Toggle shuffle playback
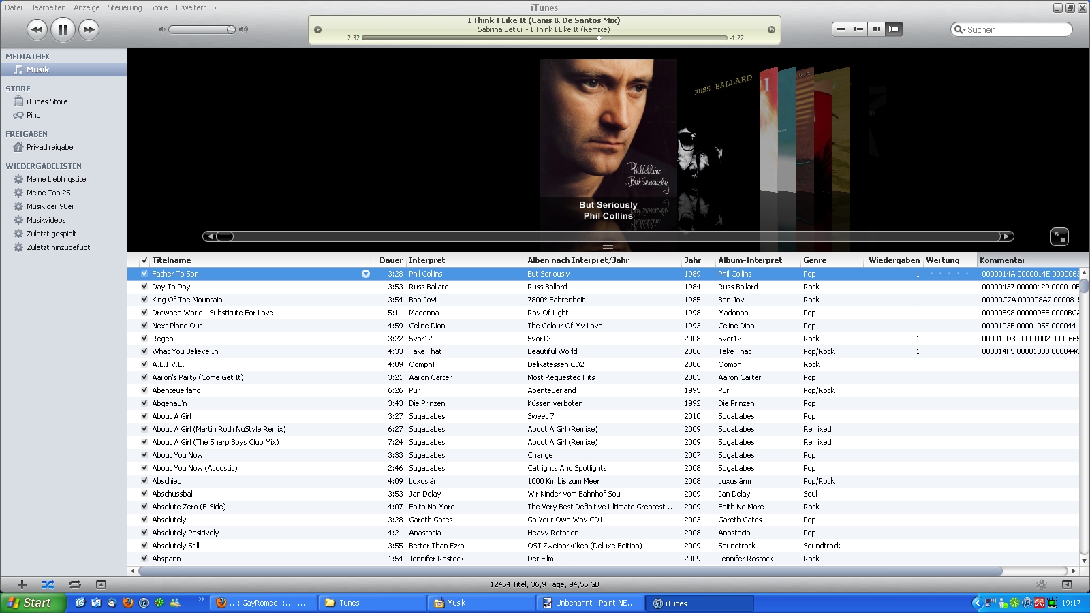The width and height of the screenshot is (1090, 613). [48, 584]
